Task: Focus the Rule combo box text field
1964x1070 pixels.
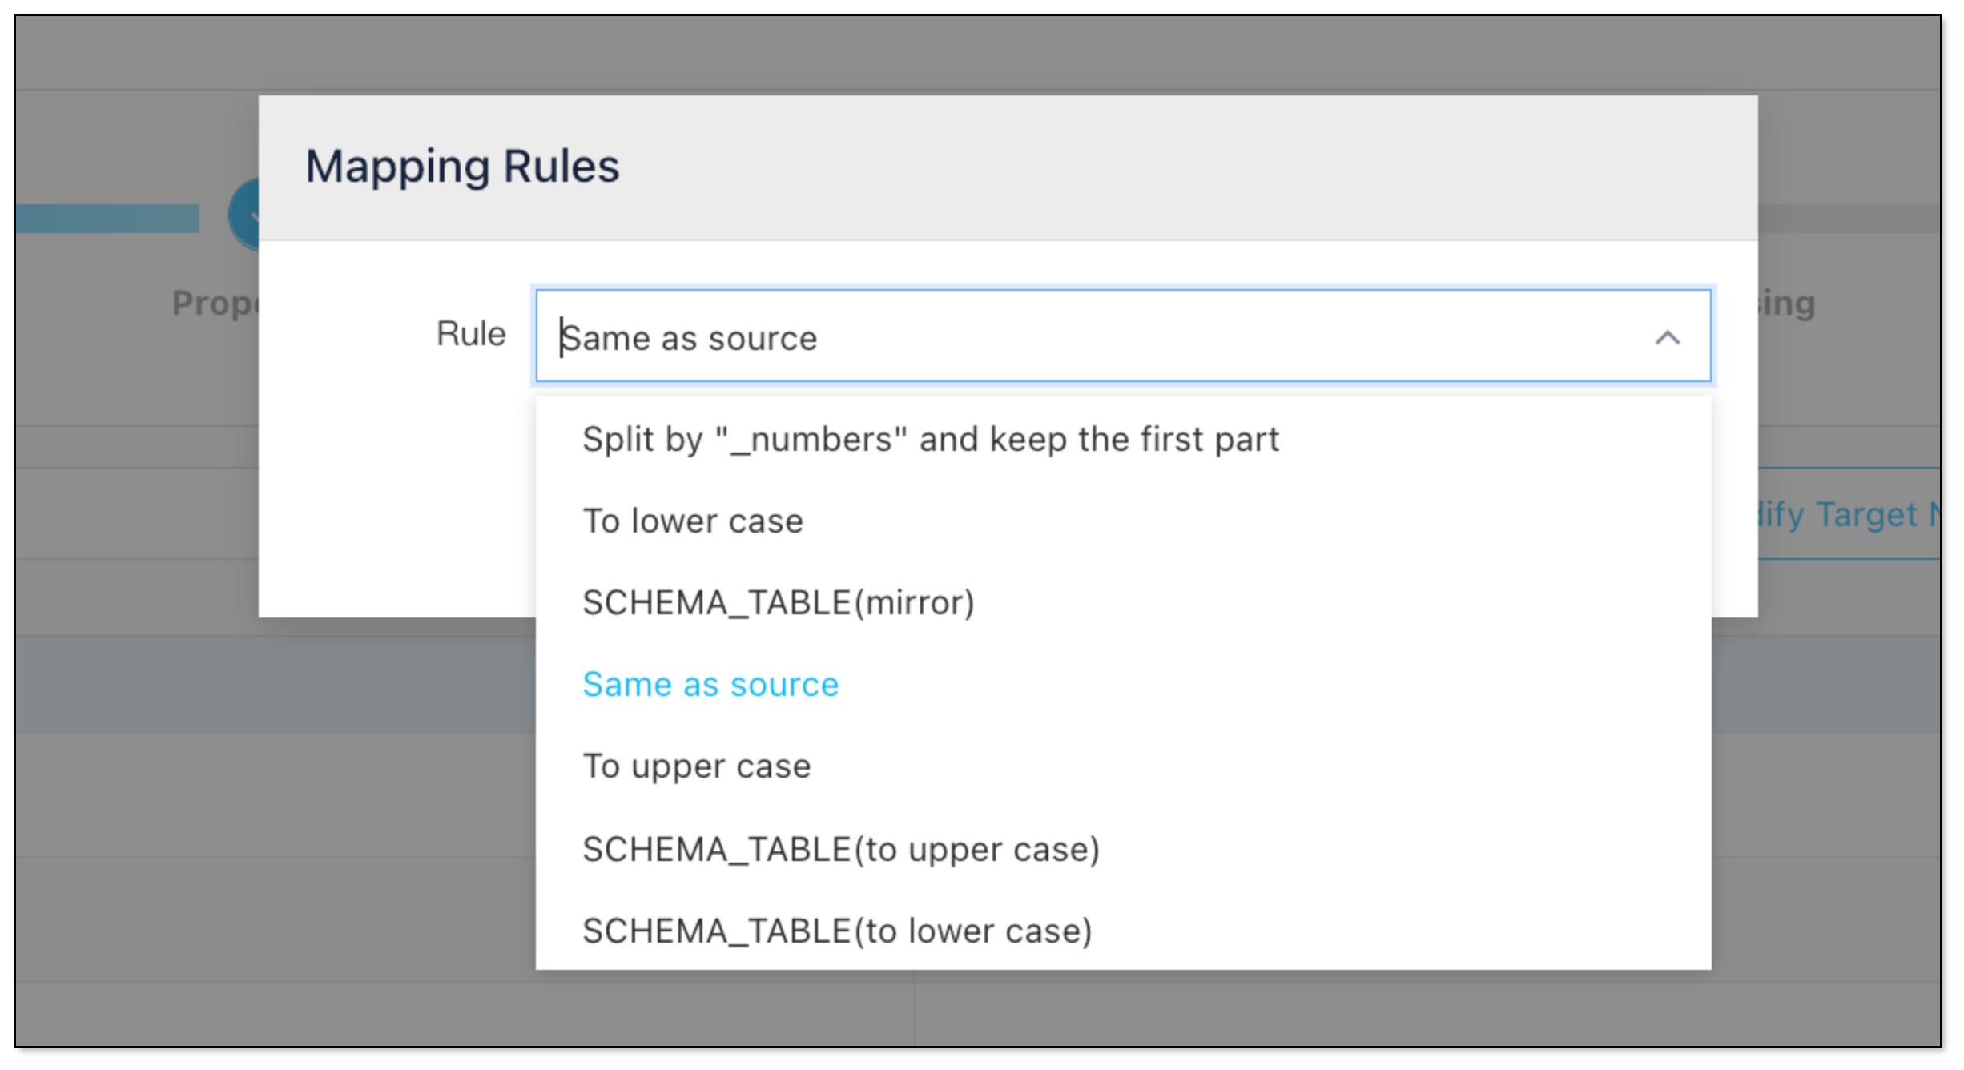Action: (x=1041, y=337)
